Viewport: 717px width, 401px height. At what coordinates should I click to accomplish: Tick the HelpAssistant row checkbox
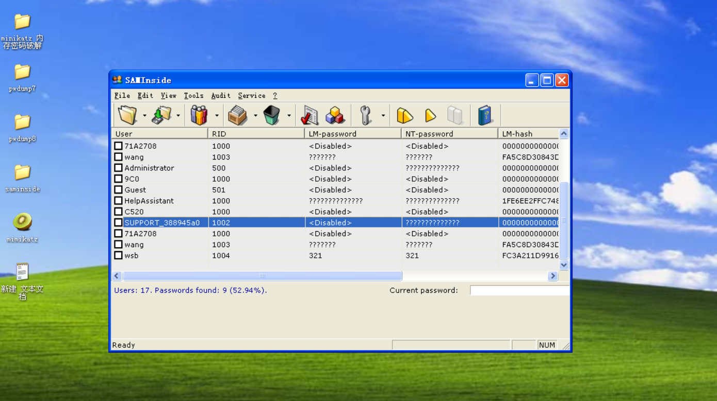118,201
